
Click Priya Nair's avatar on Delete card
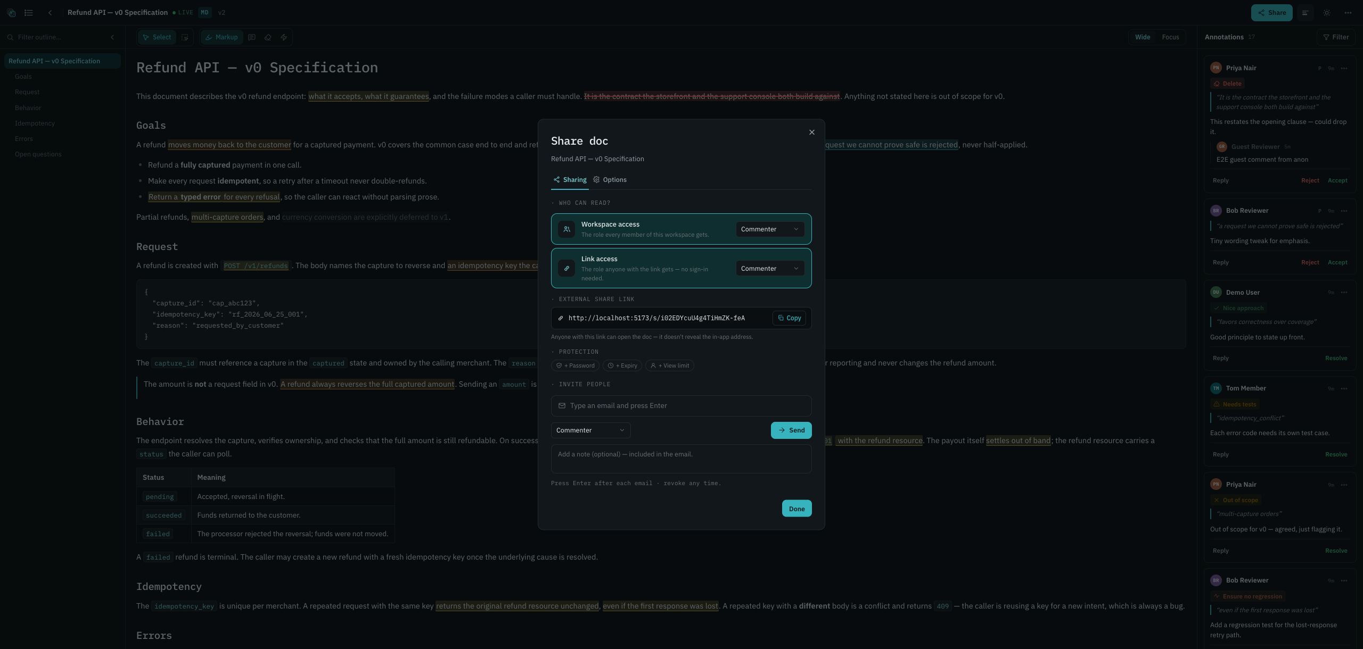point(1216,68)
